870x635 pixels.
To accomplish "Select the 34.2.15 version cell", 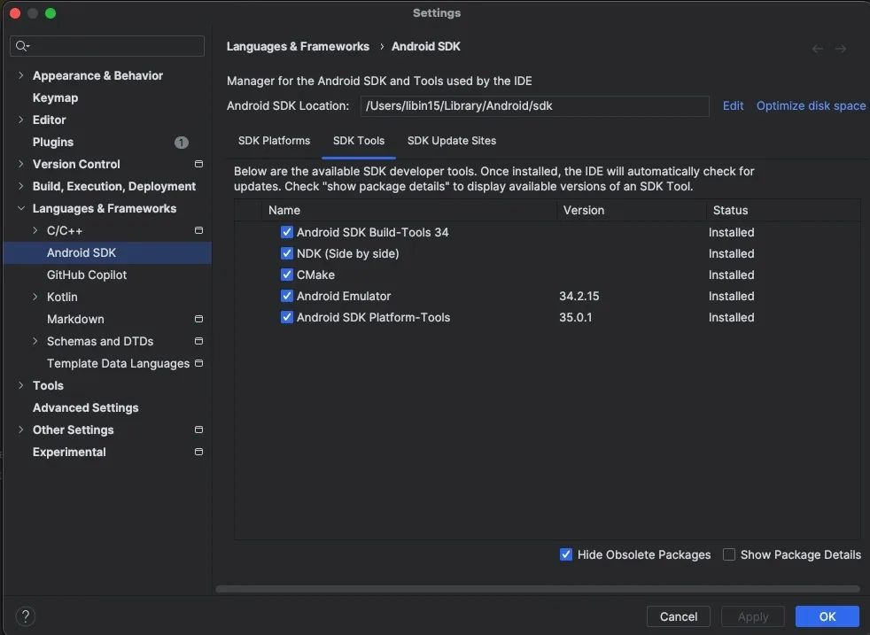I will point(579,296).
